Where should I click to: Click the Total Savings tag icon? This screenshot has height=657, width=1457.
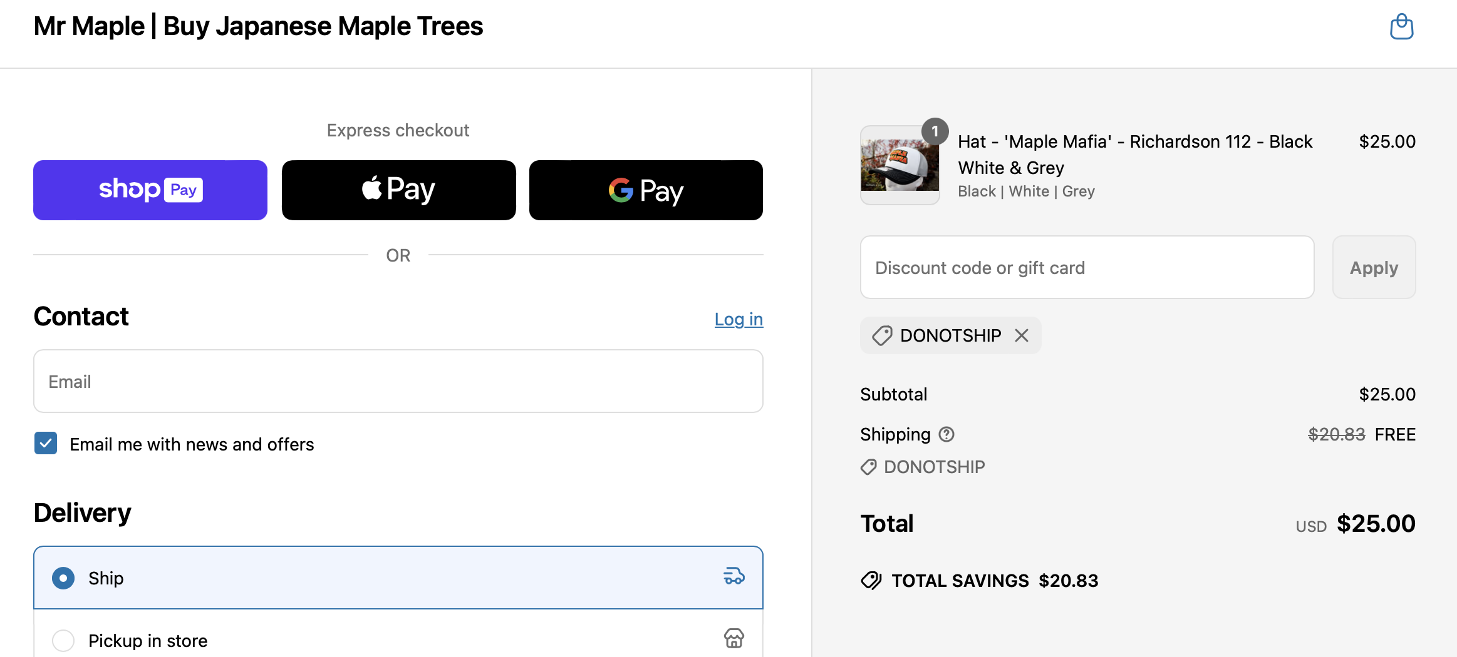point(871,581)
